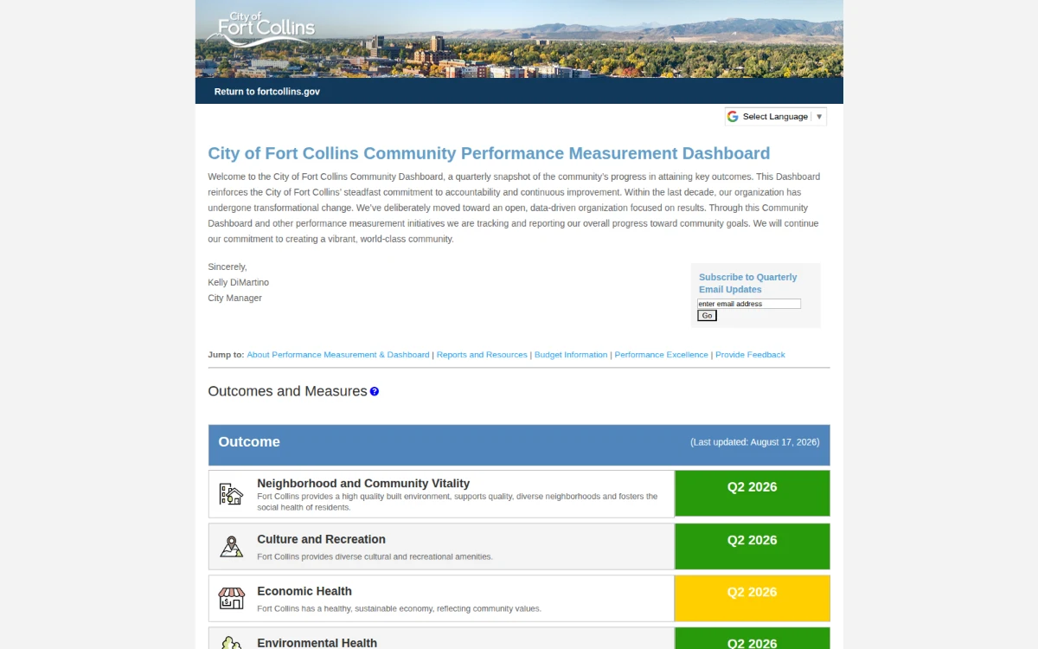Click the enter email address field
The image size is (1038, 649).
click(749, 304)
